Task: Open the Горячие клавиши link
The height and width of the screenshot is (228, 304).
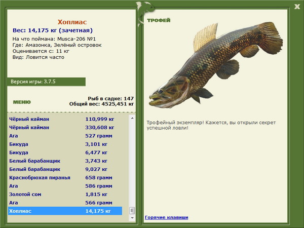Action: pos(167,217)
